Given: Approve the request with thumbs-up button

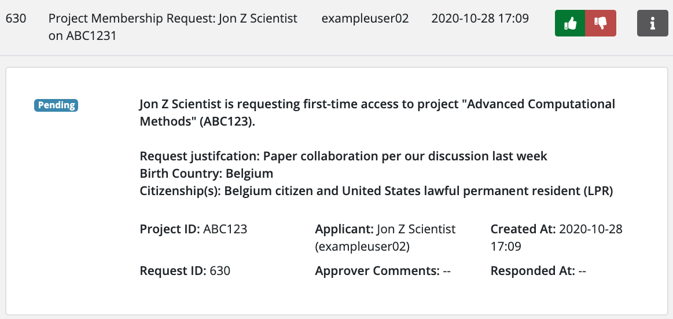Looking at the screenshot, I should [570, 24].
